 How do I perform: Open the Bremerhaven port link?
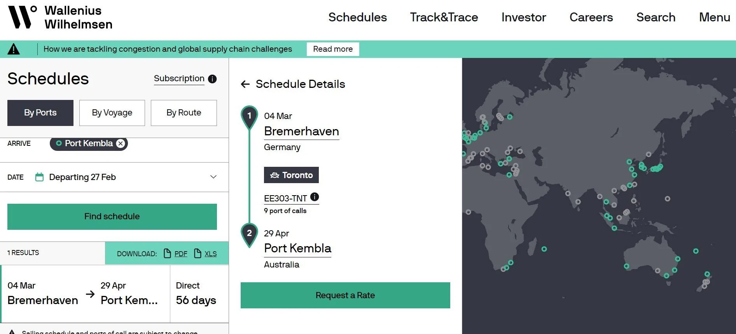301,131
